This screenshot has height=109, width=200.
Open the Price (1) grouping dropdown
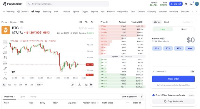click(105, 22)
